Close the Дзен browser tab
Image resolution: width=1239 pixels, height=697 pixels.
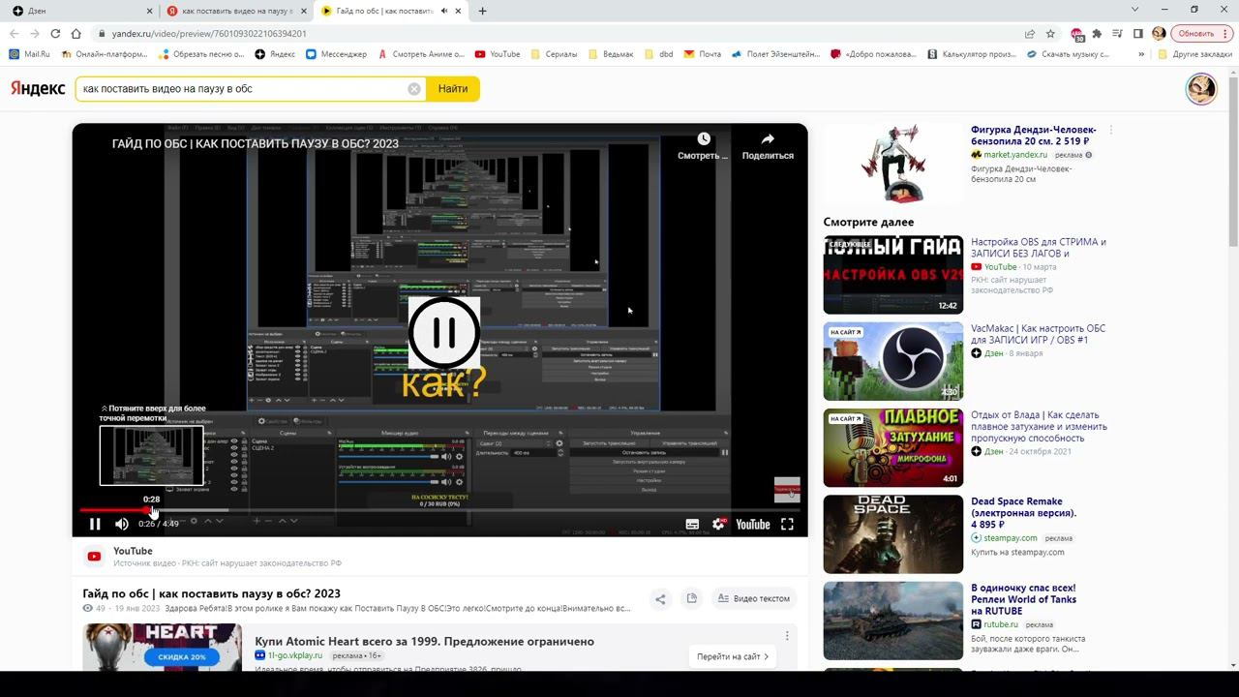[149, 11]
